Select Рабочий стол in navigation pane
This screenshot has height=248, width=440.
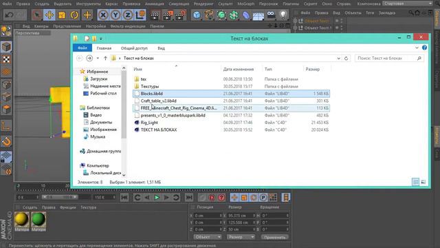(x=103, y=94)
